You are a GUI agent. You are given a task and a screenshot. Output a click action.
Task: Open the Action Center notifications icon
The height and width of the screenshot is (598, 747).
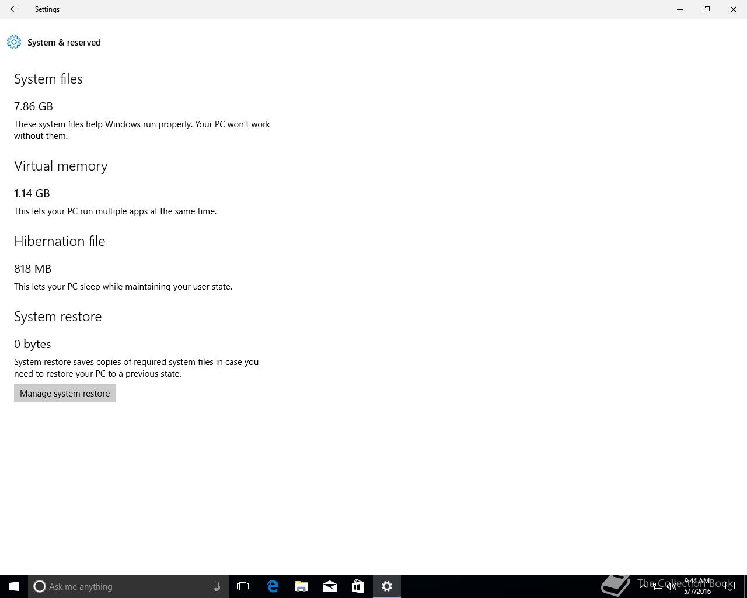pos(729,586)
